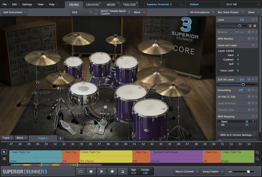Expand the Macro Controls panel

tap(186, 171)
